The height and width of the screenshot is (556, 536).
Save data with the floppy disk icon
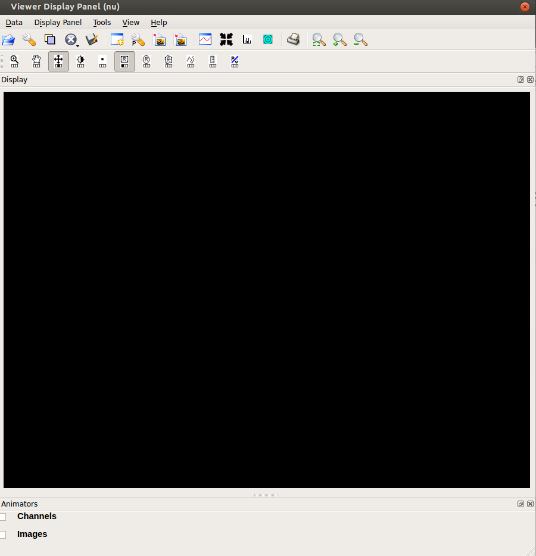(x=92, y=39)
